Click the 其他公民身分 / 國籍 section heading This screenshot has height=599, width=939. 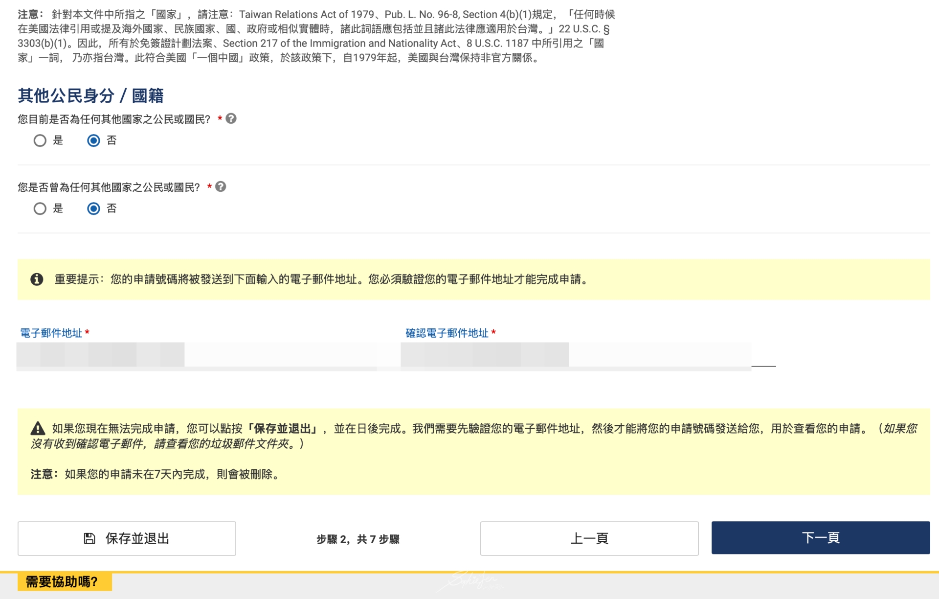pyautogui.click(x=91, y=96)
